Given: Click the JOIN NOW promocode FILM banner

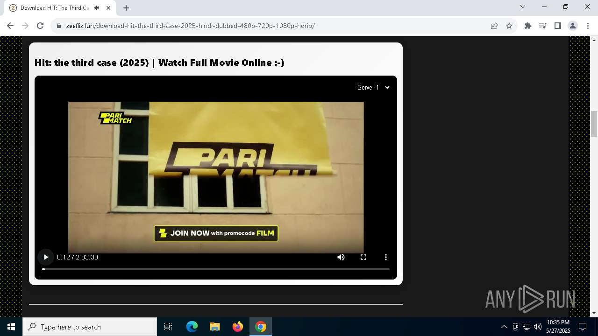Looking at the screenshot, I should pos(216,233).
